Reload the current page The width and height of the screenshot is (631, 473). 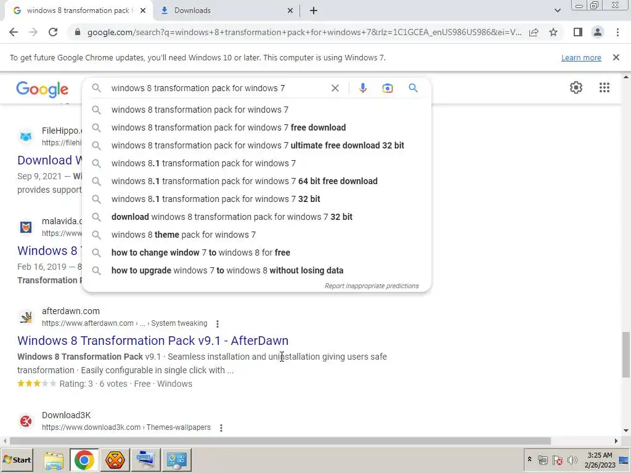53,32
